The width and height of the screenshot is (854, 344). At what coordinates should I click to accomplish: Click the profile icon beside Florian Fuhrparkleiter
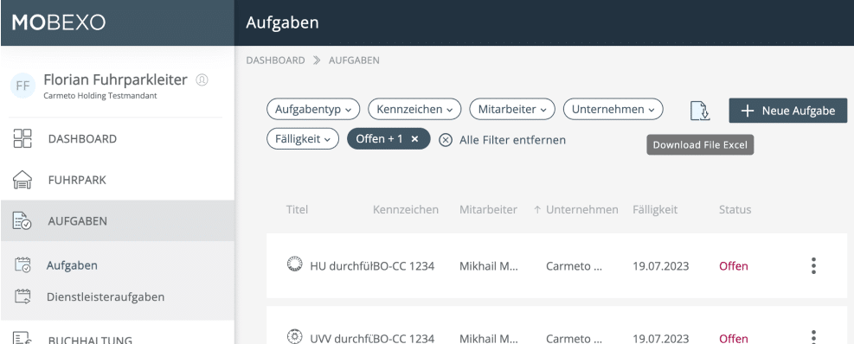click(202, 80)
